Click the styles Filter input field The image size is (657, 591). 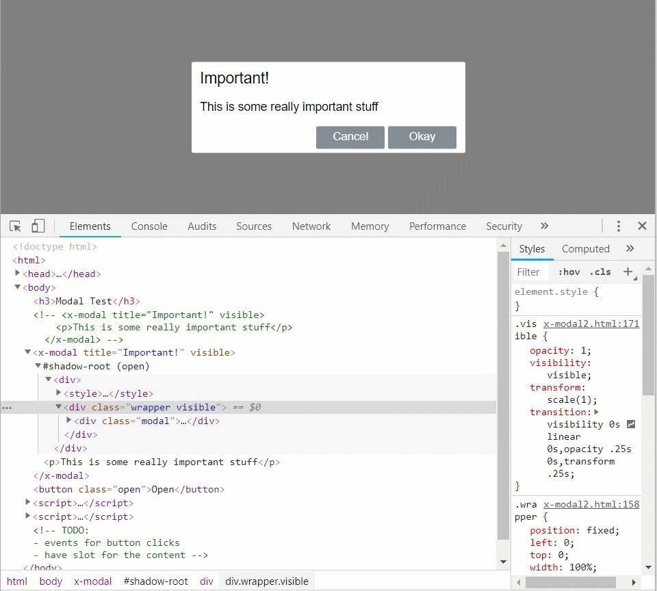(x=532, y=272)
